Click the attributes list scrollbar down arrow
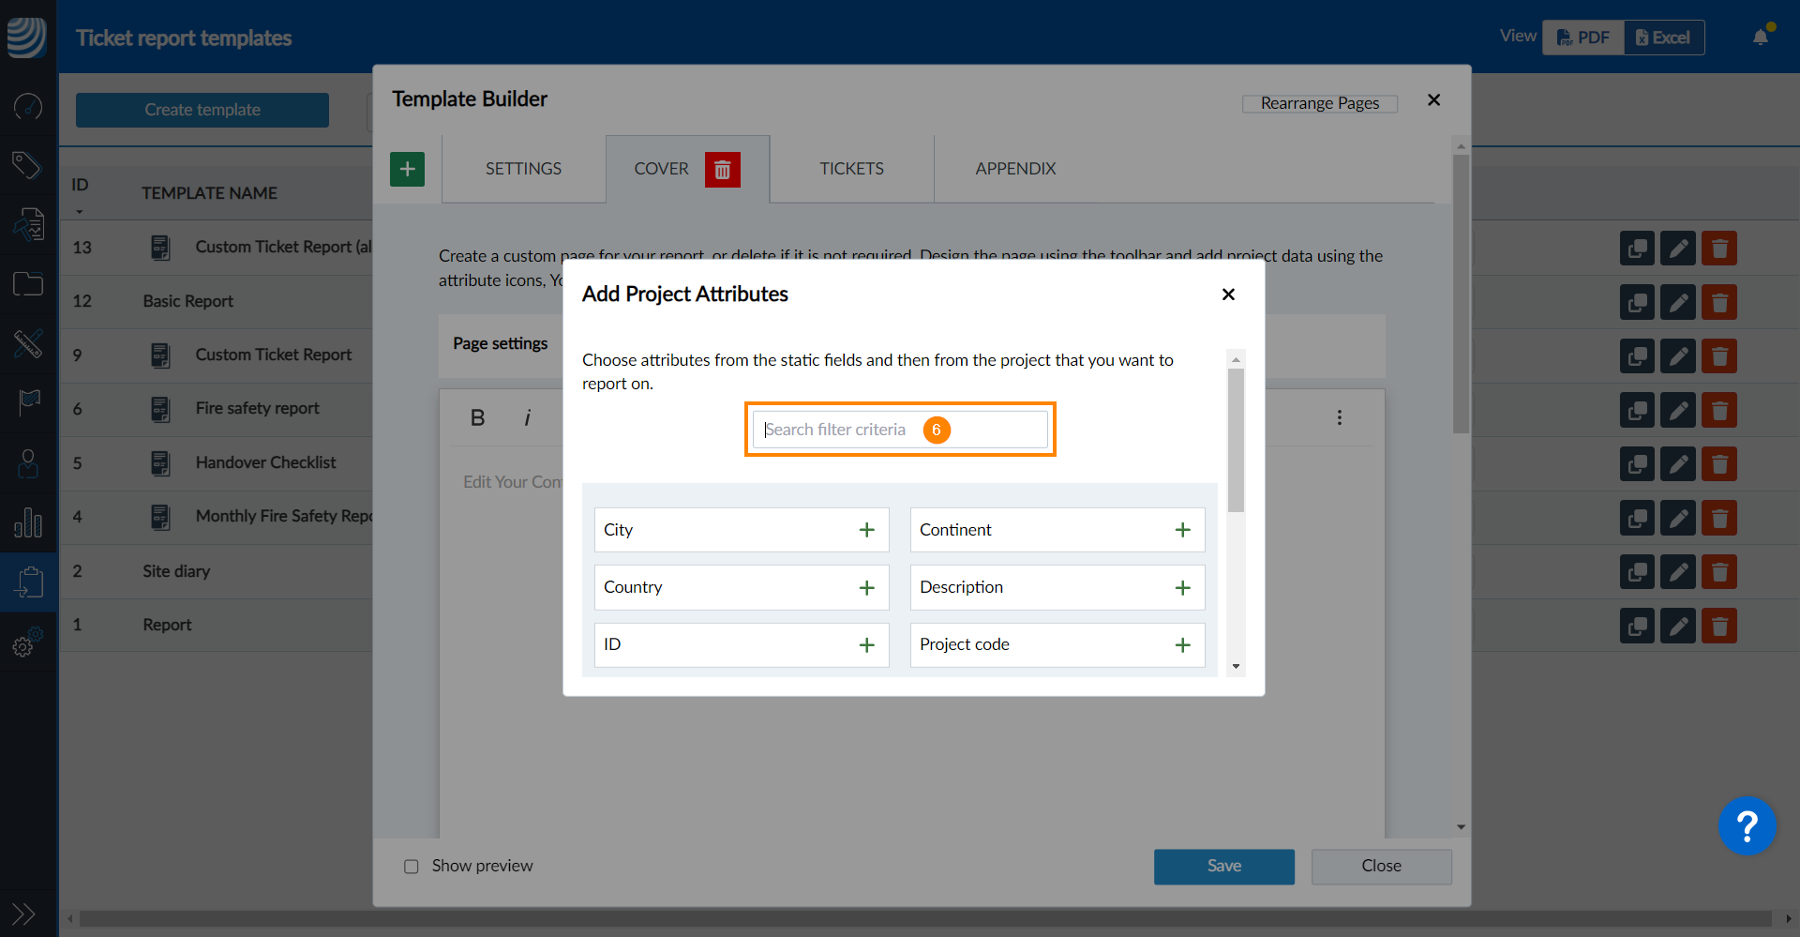 [1236, 667]
